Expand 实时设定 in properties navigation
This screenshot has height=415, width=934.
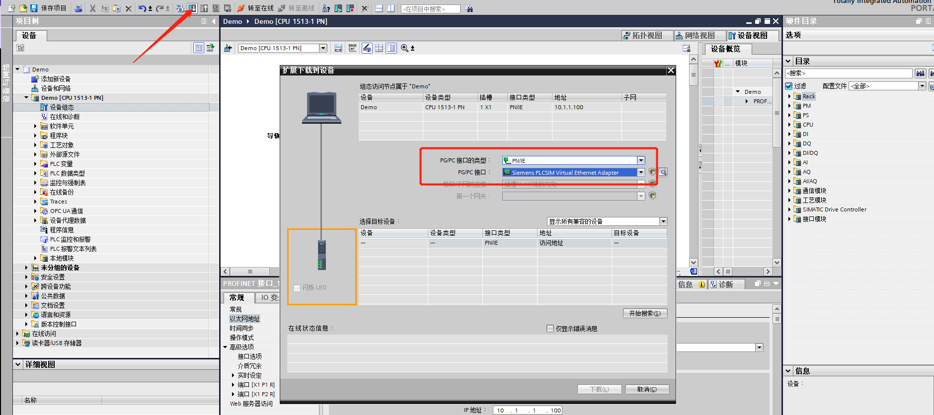pos(233,375)
